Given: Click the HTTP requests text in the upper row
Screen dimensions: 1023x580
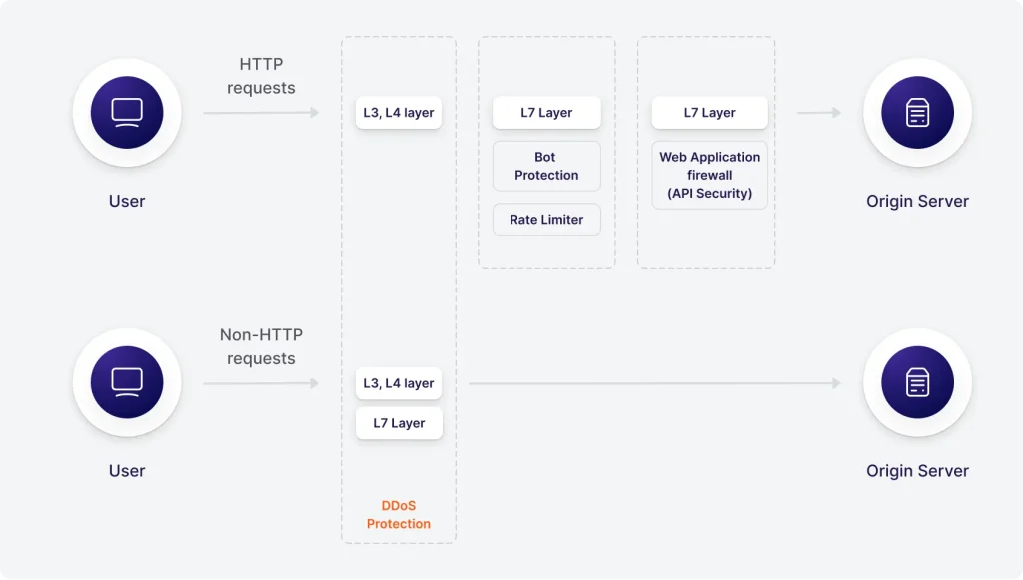Looking at the screenshot, I should coord(261,76).
